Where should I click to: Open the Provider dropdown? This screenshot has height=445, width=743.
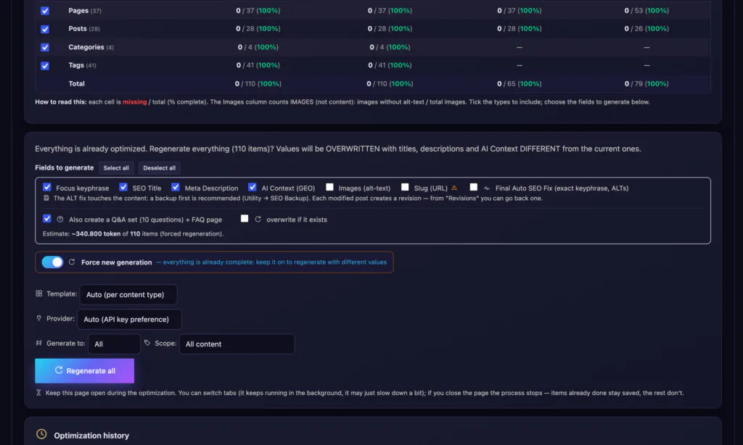coord(129,319)
